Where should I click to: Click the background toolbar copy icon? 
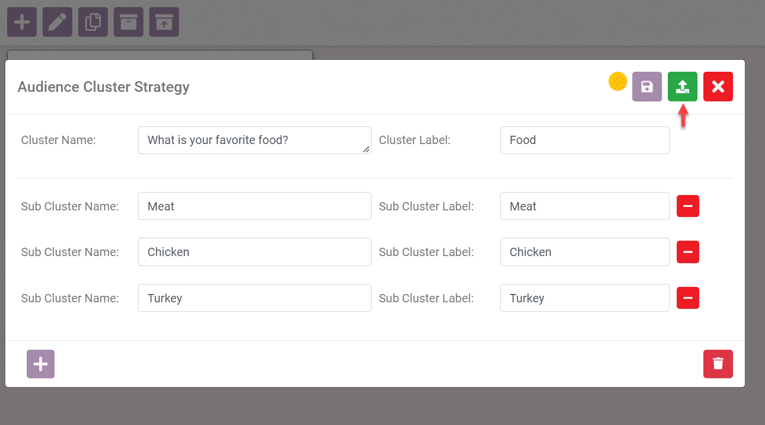(x=93, y=22)
